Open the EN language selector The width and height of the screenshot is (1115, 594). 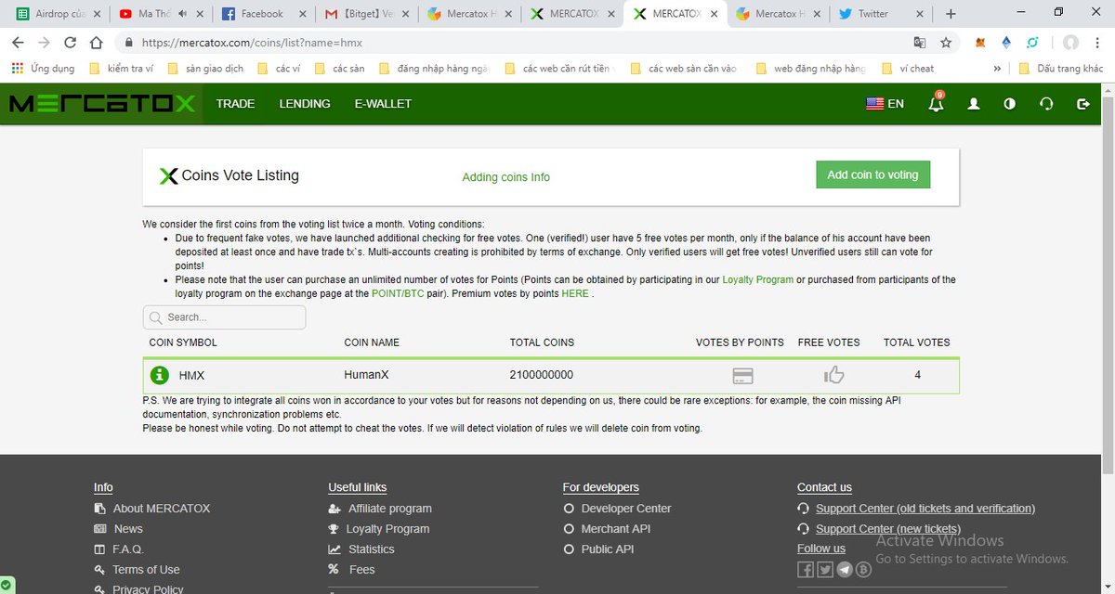[x=885, y=104]
